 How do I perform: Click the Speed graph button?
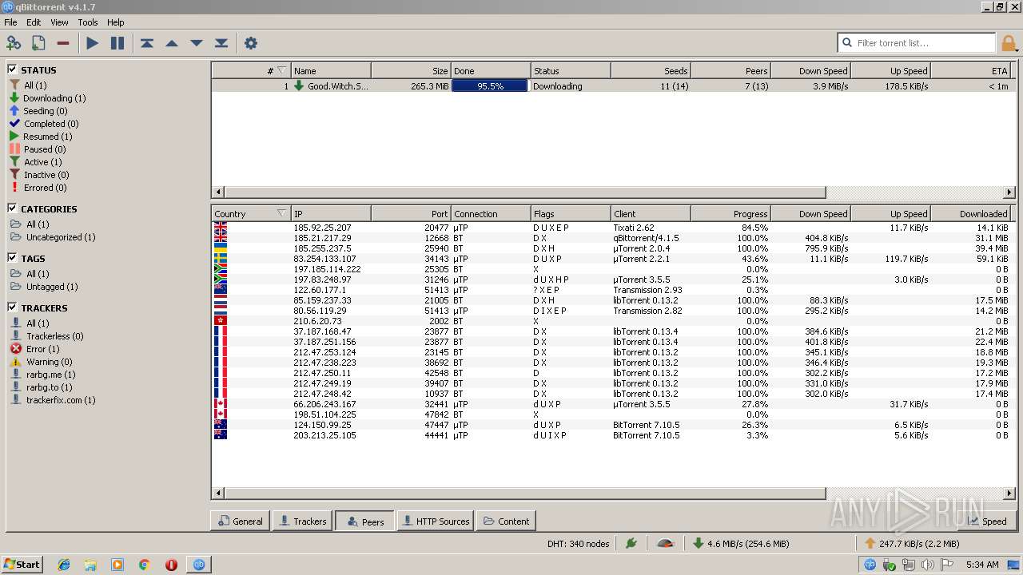click(x=986, y=521)
